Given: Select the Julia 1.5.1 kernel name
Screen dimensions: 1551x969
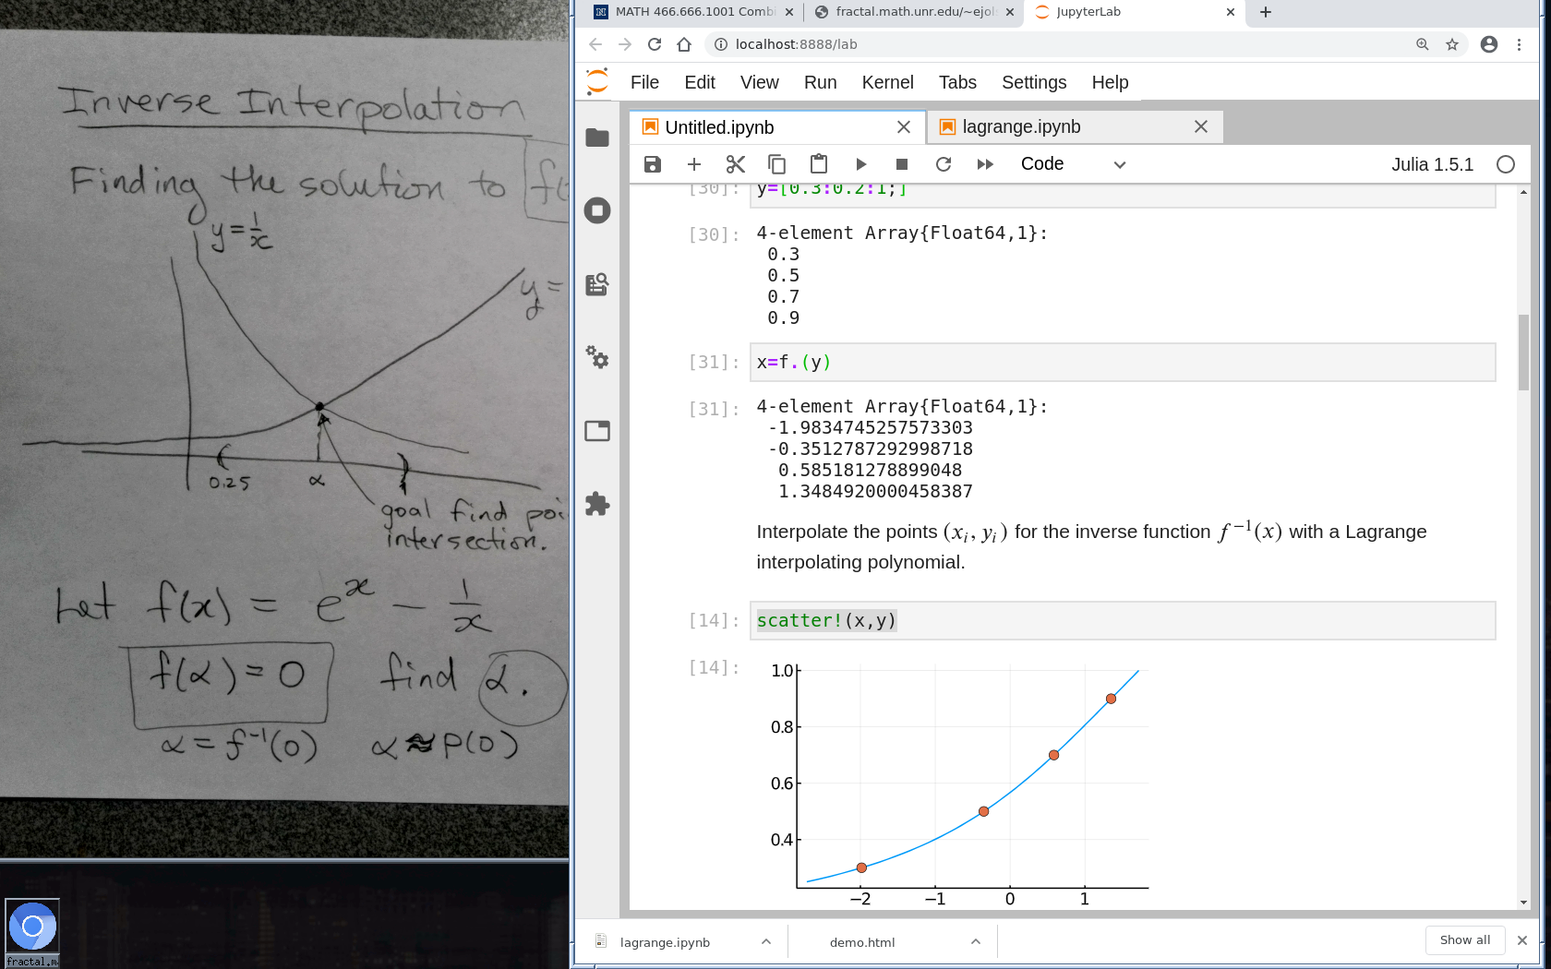Looking at the screenshot, I should coord(1432,164).
